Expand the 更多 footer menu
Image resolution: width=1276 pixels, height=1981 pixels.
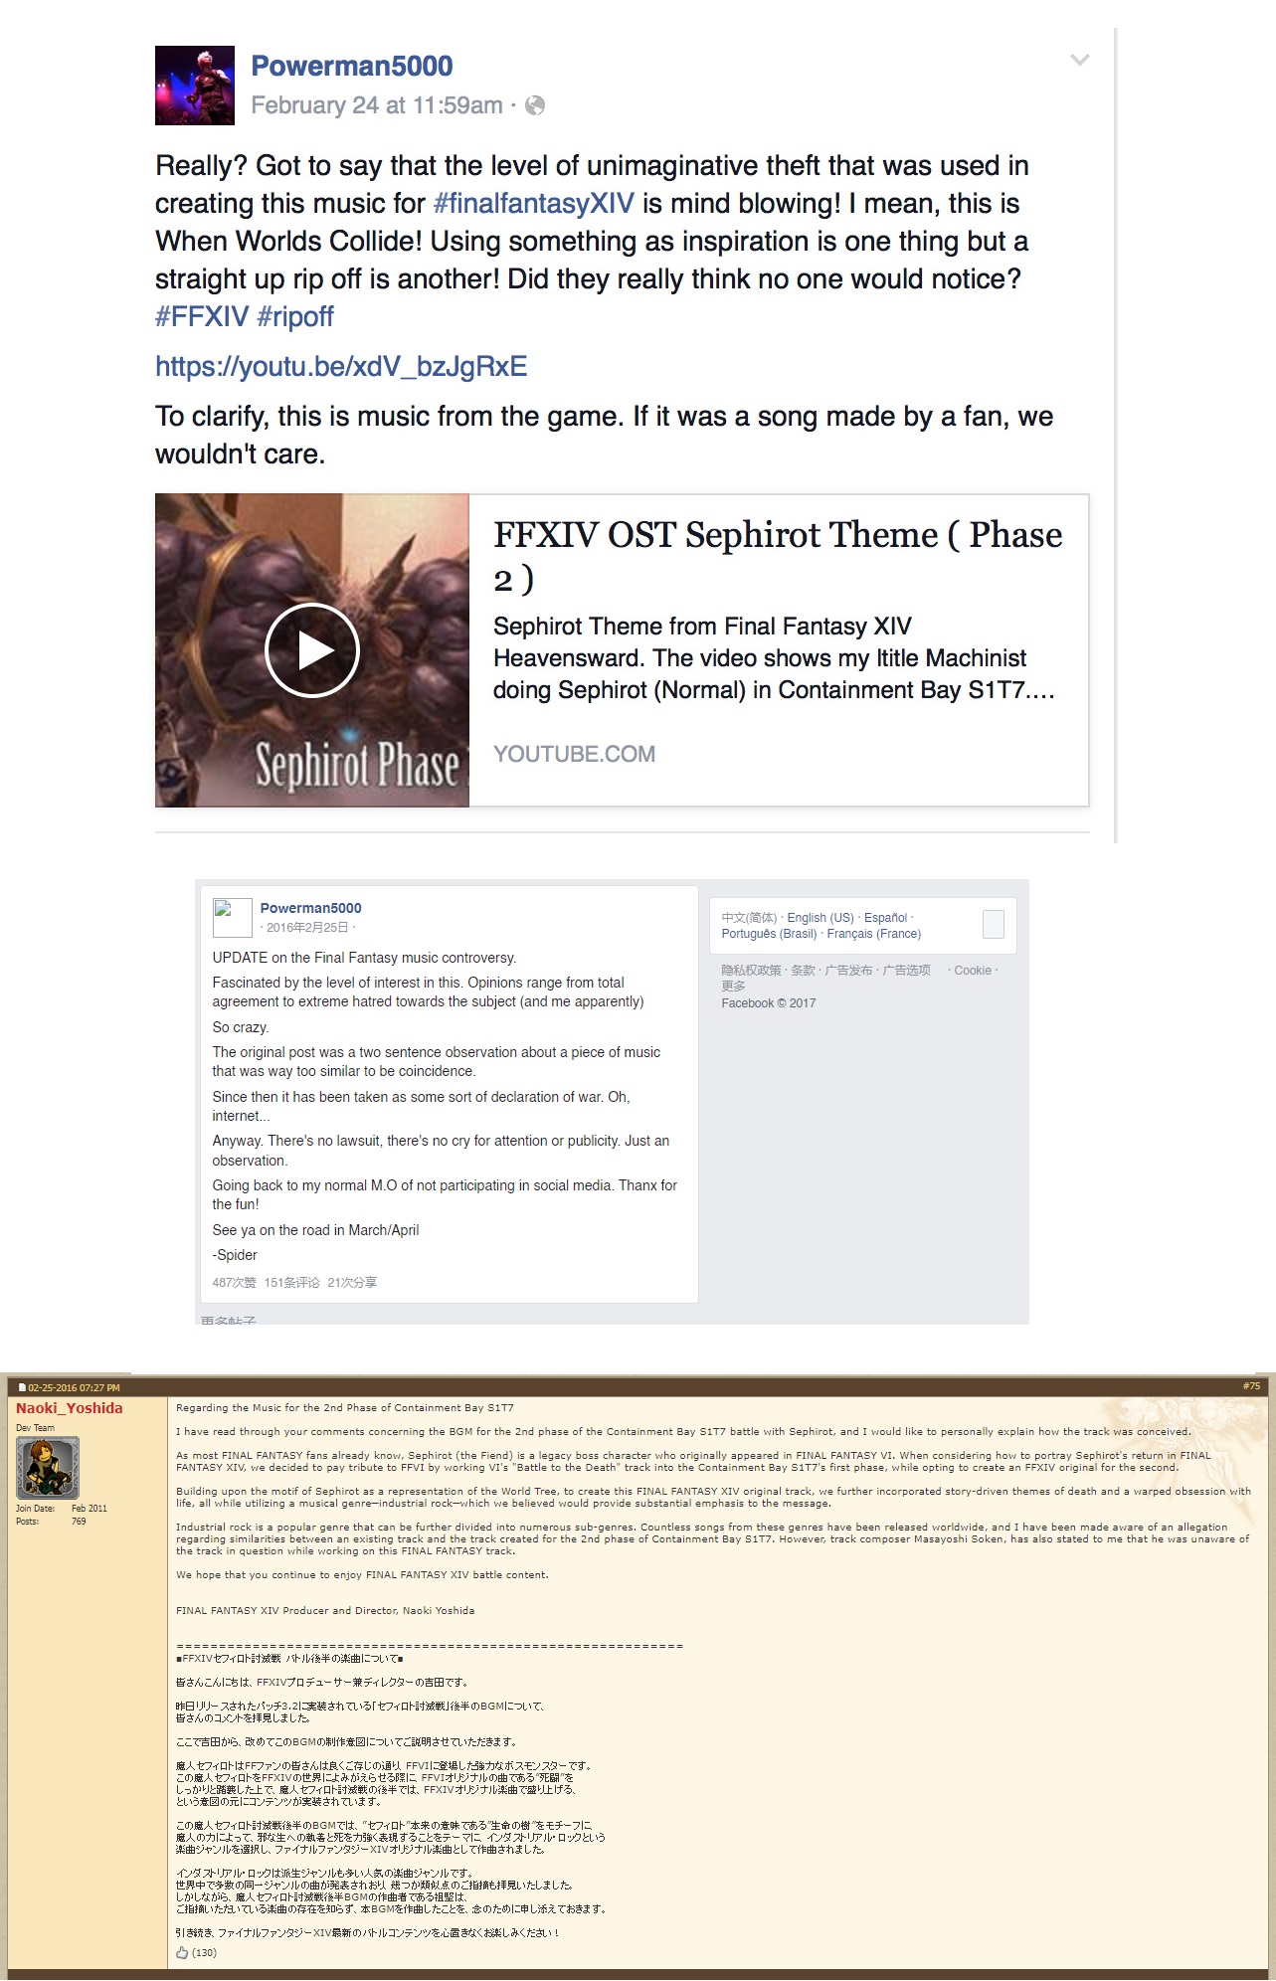734,987
